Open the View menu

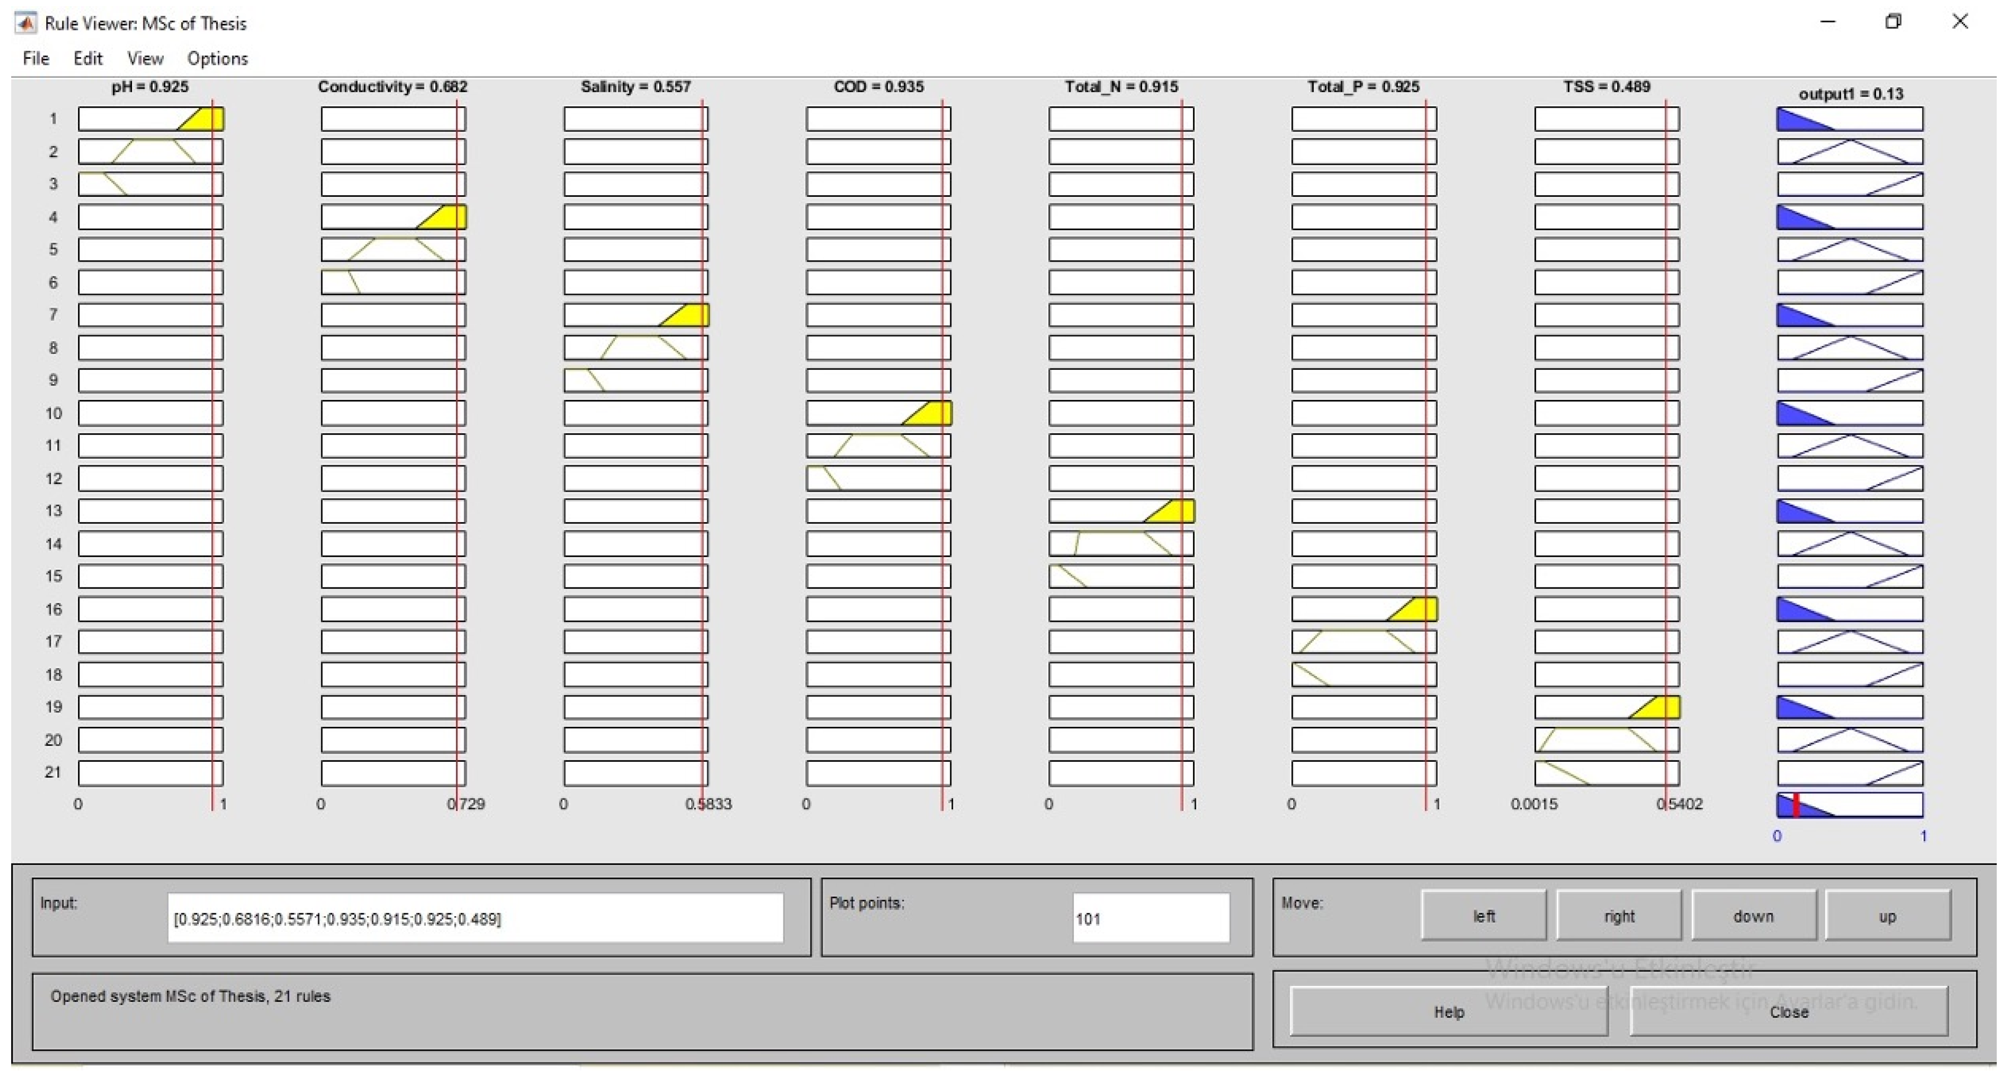coord(145,58)
